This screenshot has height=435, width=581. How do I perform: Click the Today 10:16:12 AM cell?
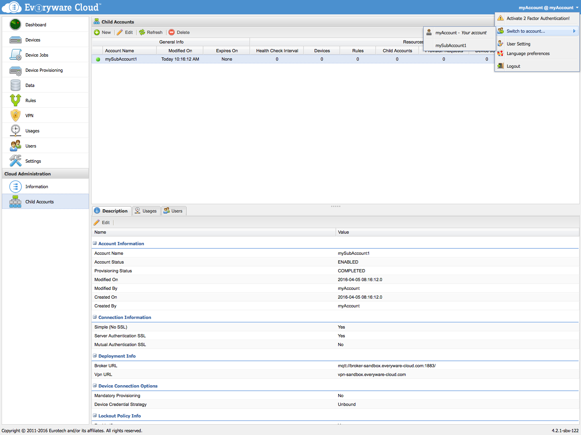(x=180, y=59)
